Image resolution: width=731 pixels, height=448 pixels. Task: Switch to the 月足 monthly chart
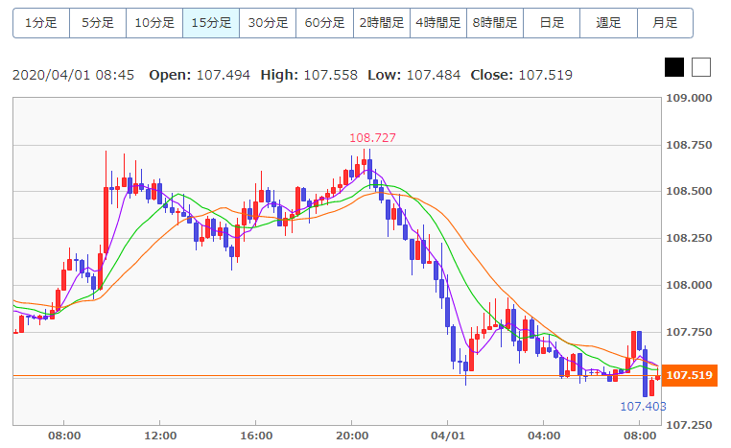point(665,22)
